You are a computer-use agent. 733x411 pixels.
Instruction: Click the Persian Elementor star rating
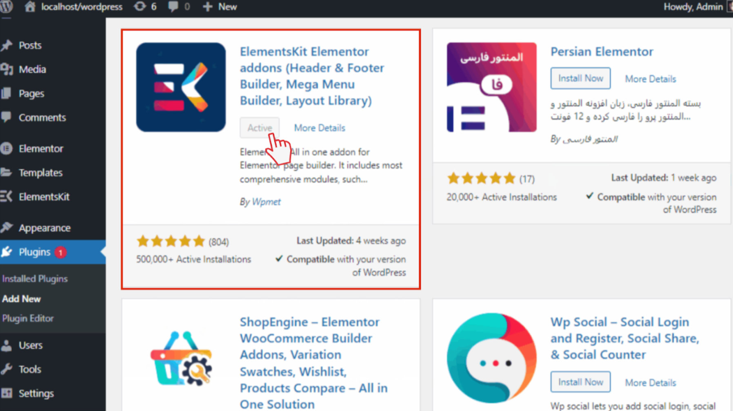(x=481, y=179)
